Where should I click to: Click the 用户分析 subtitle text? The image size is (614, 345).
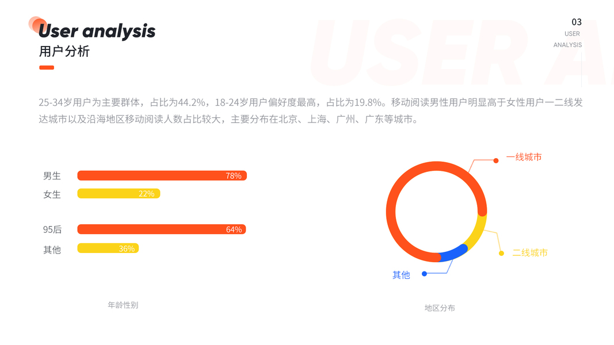click(x=64, y=51)
